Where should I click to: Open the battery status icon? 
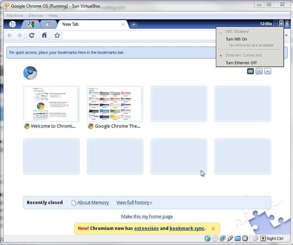[276, 24]
